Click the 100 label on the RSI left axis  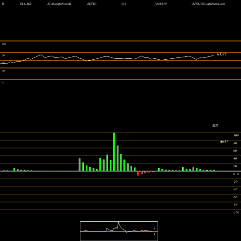coord(4,44)
